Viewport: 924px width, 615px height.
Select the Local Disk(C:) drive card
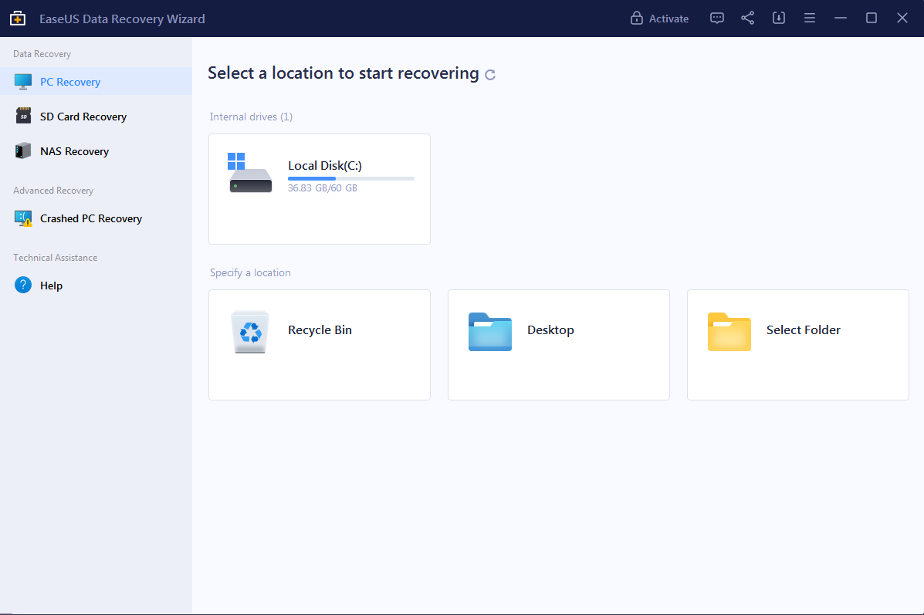[x=319, y=188]
